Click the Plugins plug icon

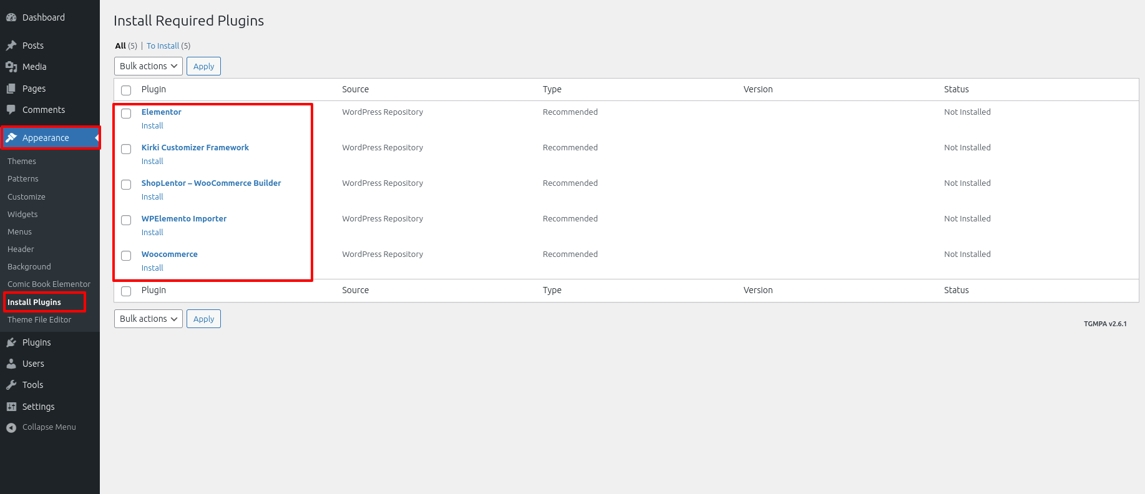click(11, 342)
